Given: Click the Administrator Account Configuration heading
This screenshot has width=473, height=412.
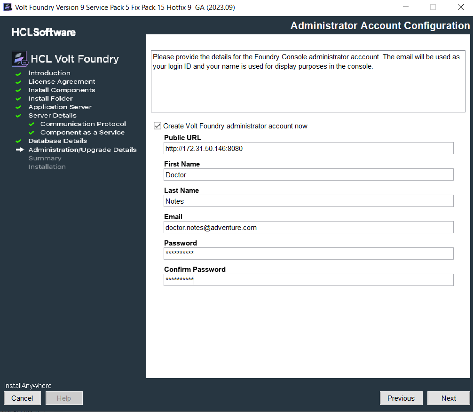Looking at the screenshot, I should click(380, 26).
